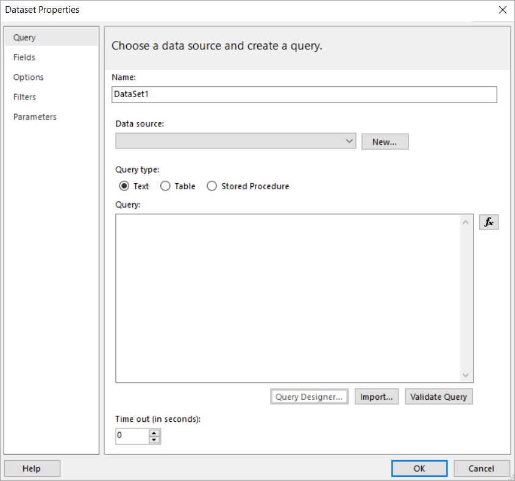Show the Filters page
This screenshot has height=481, width=515.
[x=52, y=97]
